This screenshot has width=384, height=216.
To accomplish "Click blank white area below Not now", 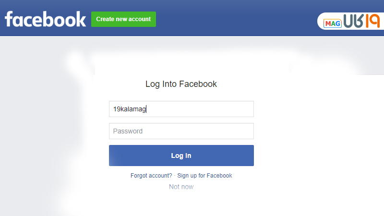I will point(181,204).
